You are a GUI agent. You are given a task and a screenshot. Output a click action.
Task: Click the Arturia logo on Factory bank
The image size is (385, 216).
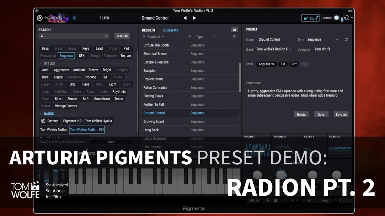click(43, 121)
